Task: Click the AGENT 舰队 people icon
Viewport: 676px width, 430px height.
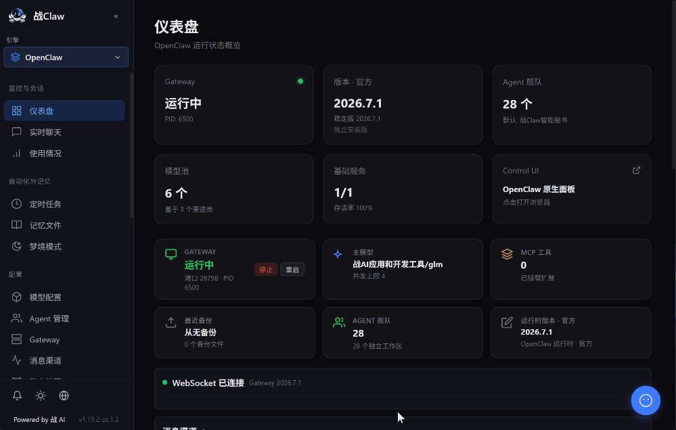Action: 339,322
